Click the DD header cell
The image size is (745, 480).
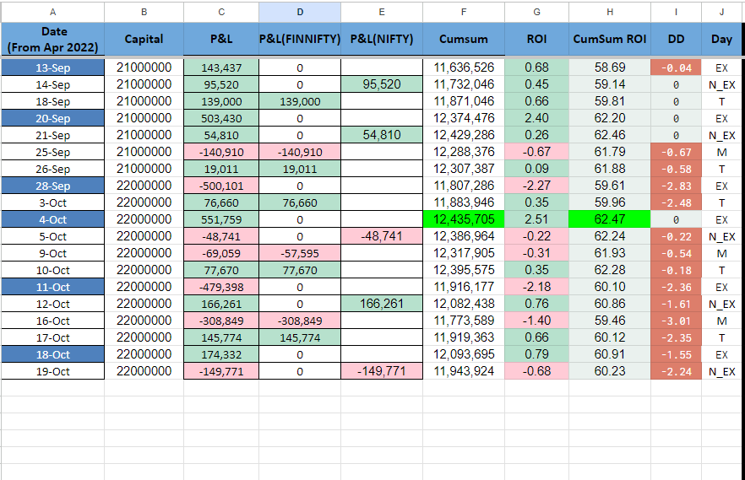coord(676,39)
